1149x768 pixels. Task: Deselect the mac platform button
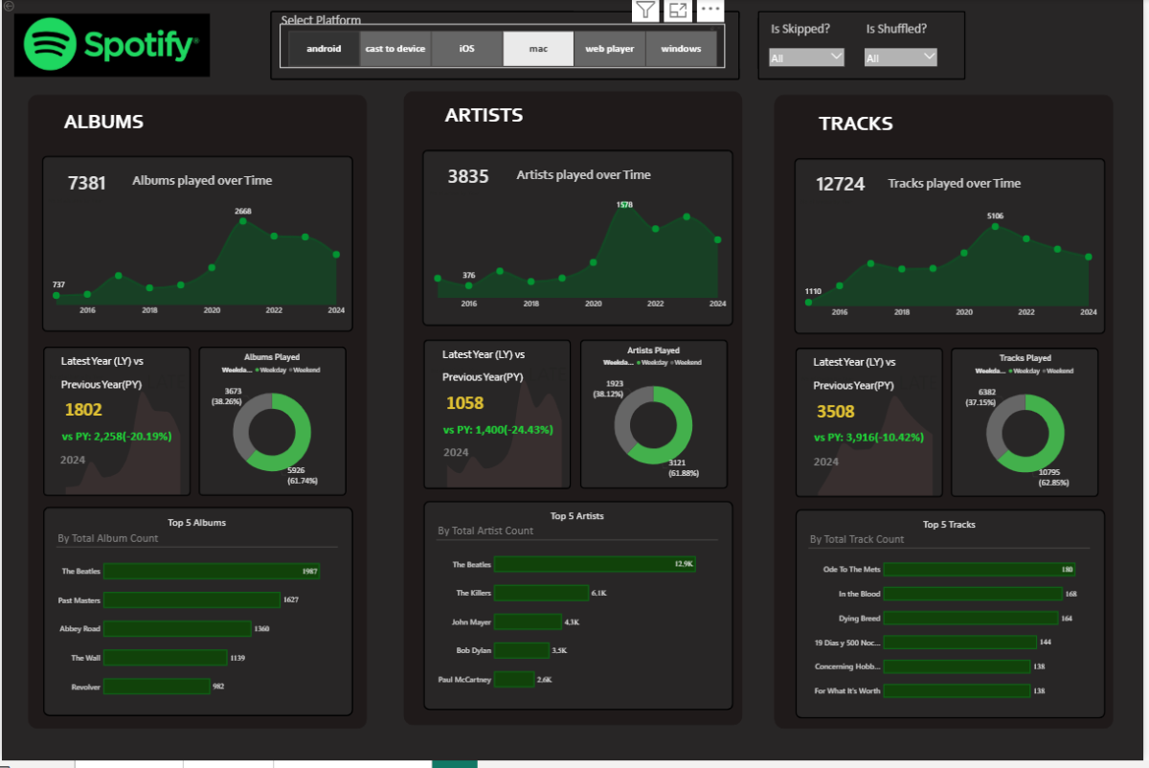(538, 49)
